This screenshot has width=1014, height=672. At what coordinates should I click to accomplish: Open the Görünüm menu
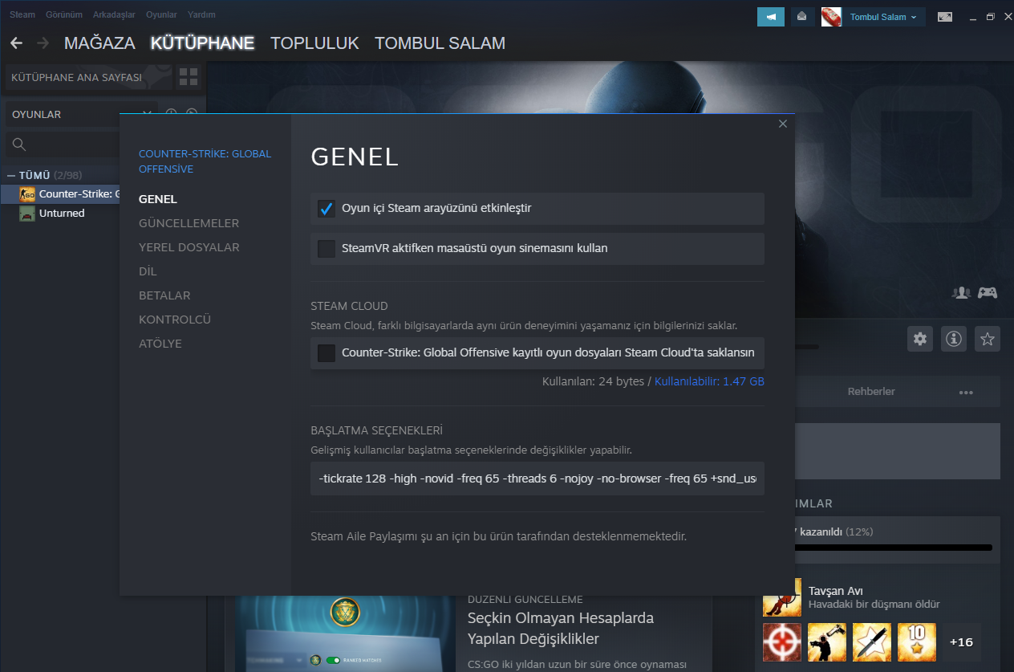coord(64,14)
